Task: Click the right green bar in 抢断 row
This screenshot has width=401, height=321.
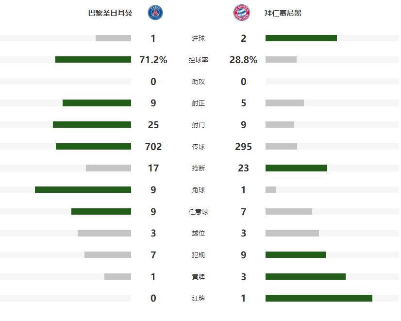Action: click(x=296, y=168)
